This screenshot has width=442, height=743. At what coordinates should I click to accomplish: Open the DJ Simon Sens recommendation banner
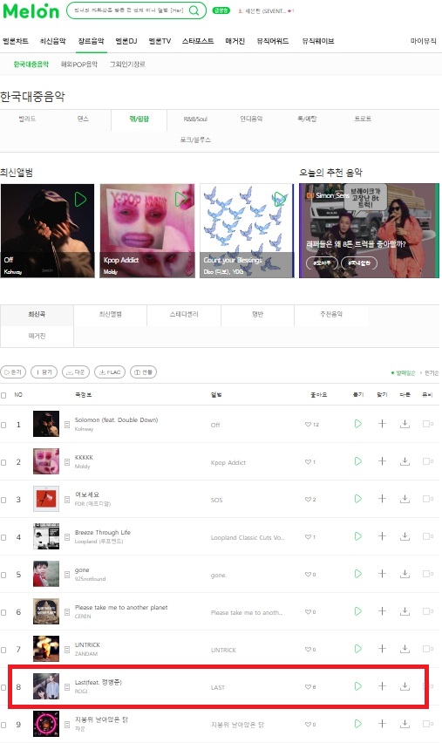tap(369, 231)
